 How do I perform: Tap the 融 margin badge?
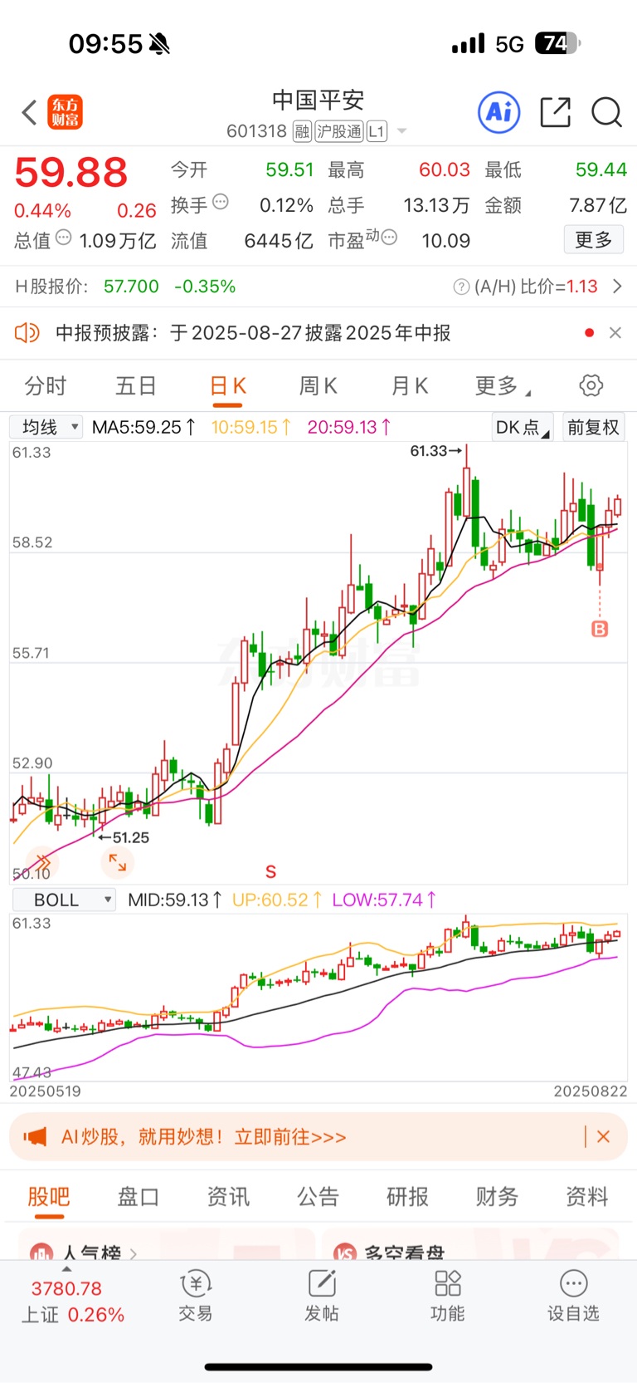tap(302, 131)
